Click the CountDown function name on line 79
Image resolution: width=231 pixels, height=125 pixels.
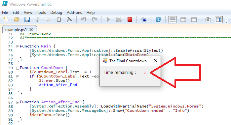point(52,68)
